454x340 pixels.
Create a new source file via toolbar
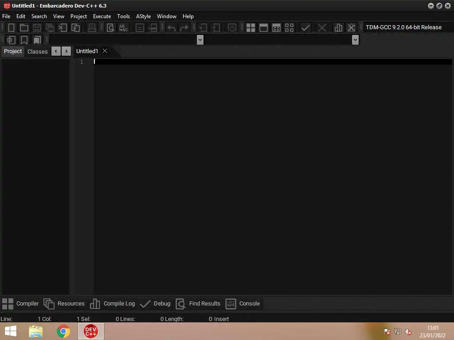coord(11,28)
